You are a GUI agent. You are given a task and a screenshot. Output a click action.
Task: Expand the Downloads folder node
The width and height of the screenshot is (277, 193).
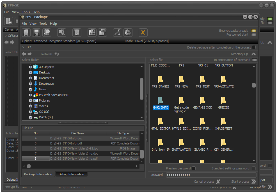(30, 84)
